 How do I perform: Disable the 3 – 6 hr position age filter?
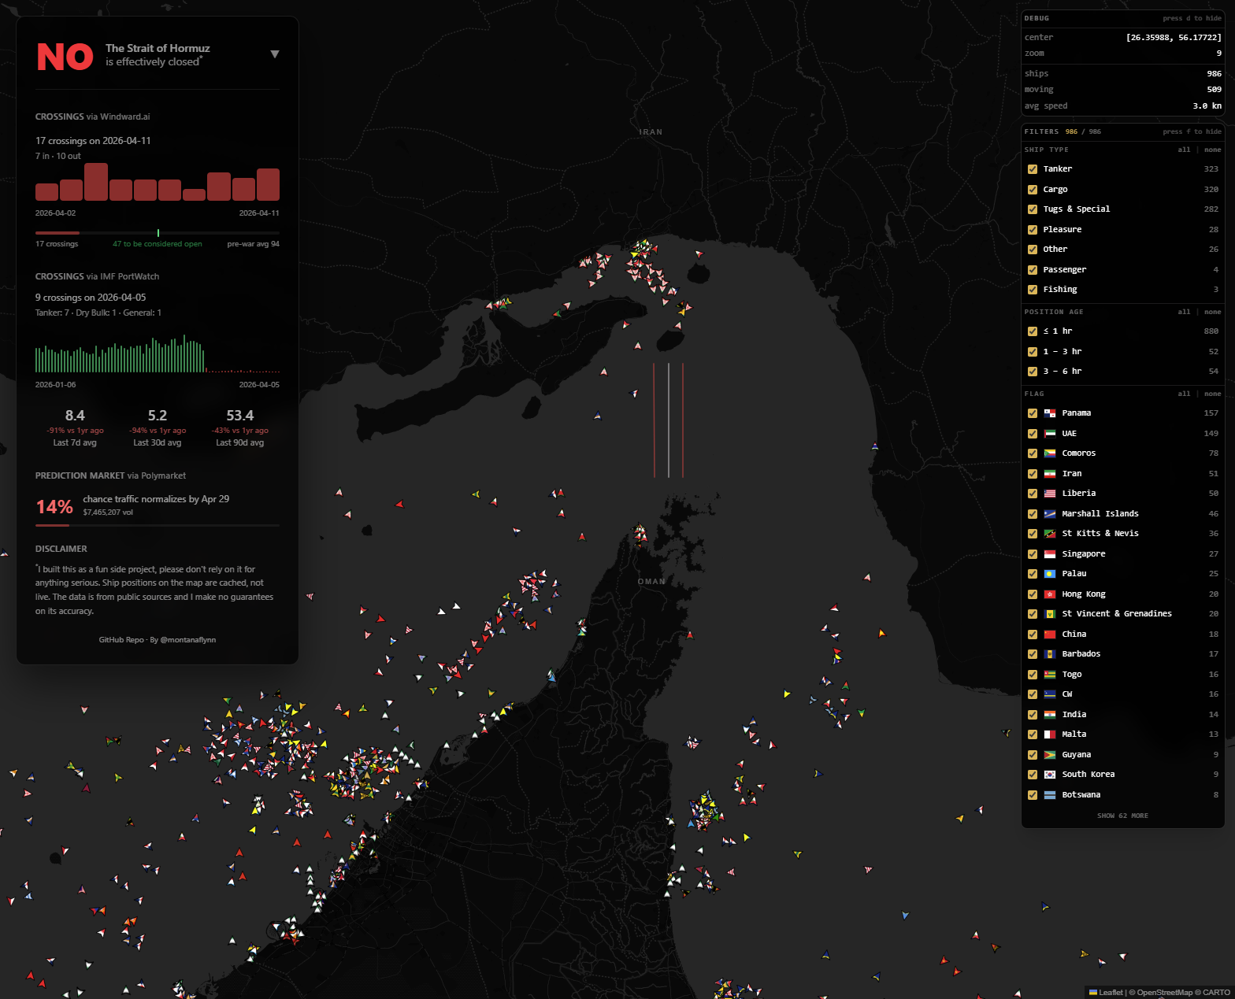(1032, 372)
